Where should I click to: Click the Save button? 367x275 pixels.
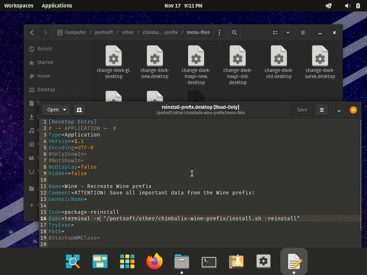[x=302, y=110]
